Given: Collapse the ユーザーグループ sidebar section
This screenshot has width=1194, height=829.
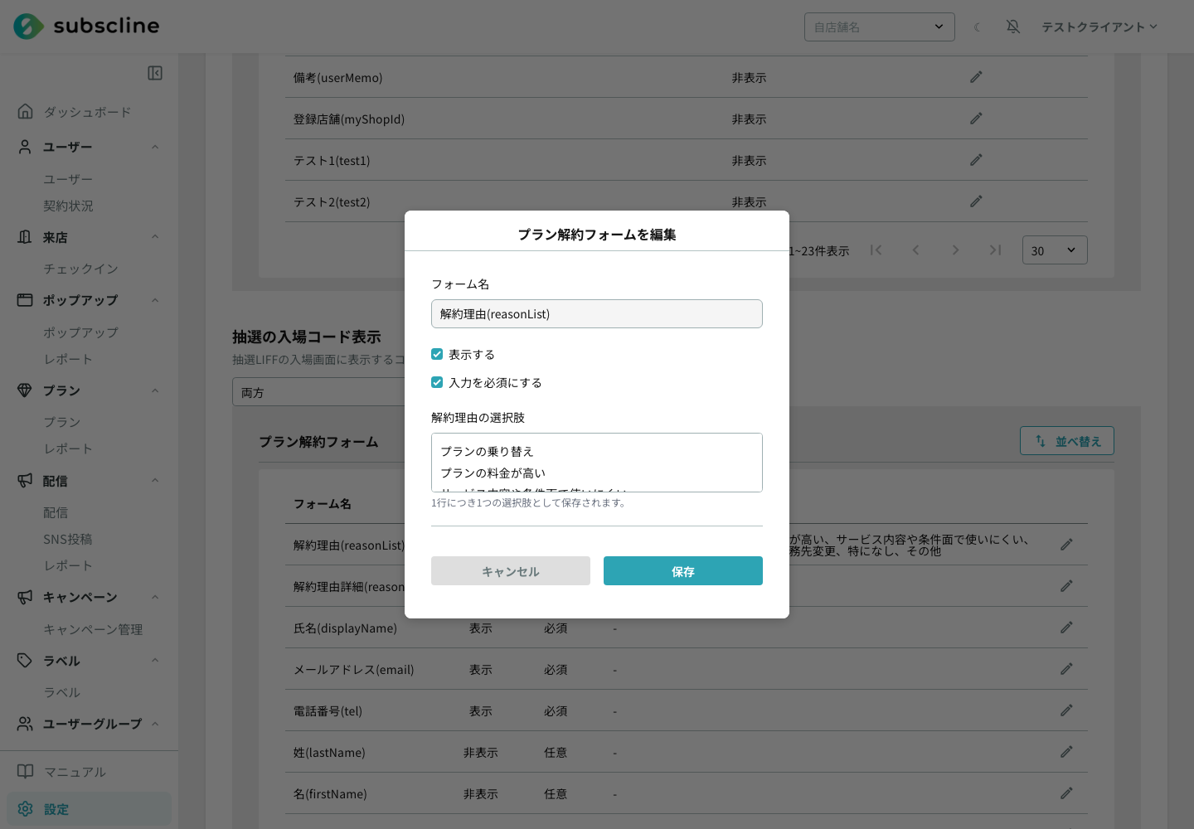Looking at the screenshot, I should pyautogui.click(x=155, y=724).
